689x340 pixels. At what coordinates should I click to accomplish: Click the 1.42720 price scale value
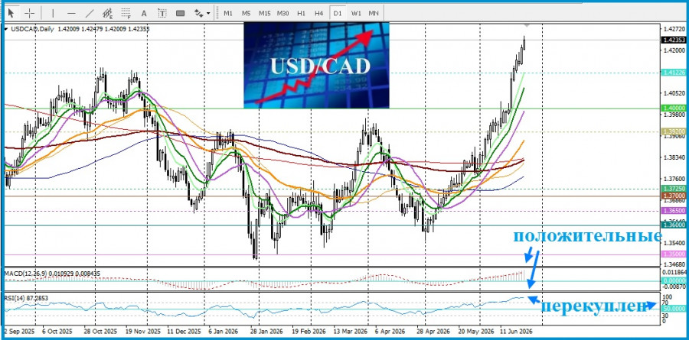tap(675, 30)
